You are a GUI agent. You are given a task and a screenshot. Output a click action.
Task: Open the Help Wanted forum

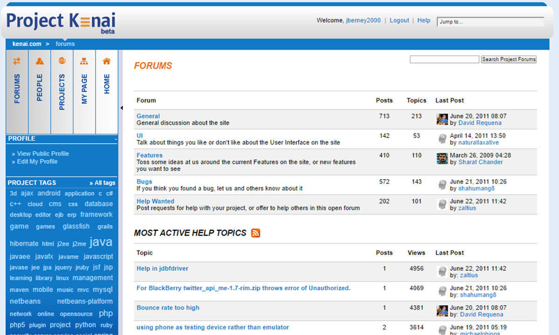point(155,201)
